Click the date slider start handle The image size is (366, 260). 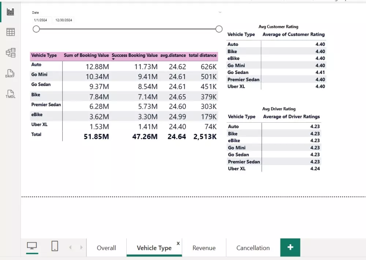pos(36,29)
